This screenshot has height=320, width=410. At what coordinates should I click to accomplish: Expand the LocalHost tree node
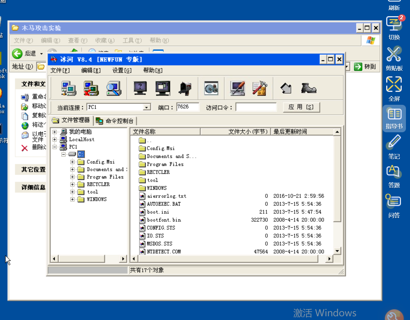tap(55, 139)
